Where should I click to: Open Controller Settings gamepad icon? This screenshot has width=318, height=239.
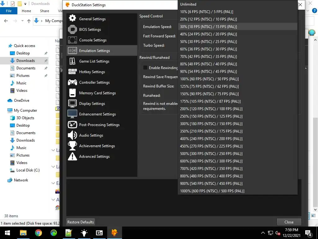[72, 82]
